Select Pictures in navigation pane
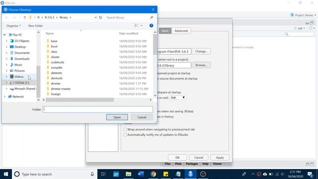The height and width of the screenshot is (179, 318). 19,71
